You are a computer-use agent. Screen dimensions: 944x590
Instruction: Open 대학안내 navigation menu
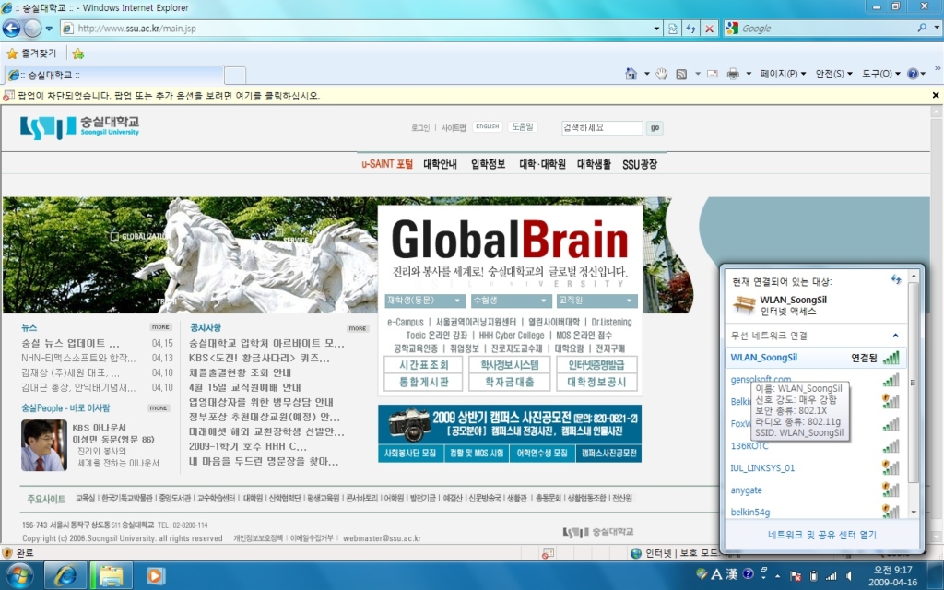click(440, 164)
